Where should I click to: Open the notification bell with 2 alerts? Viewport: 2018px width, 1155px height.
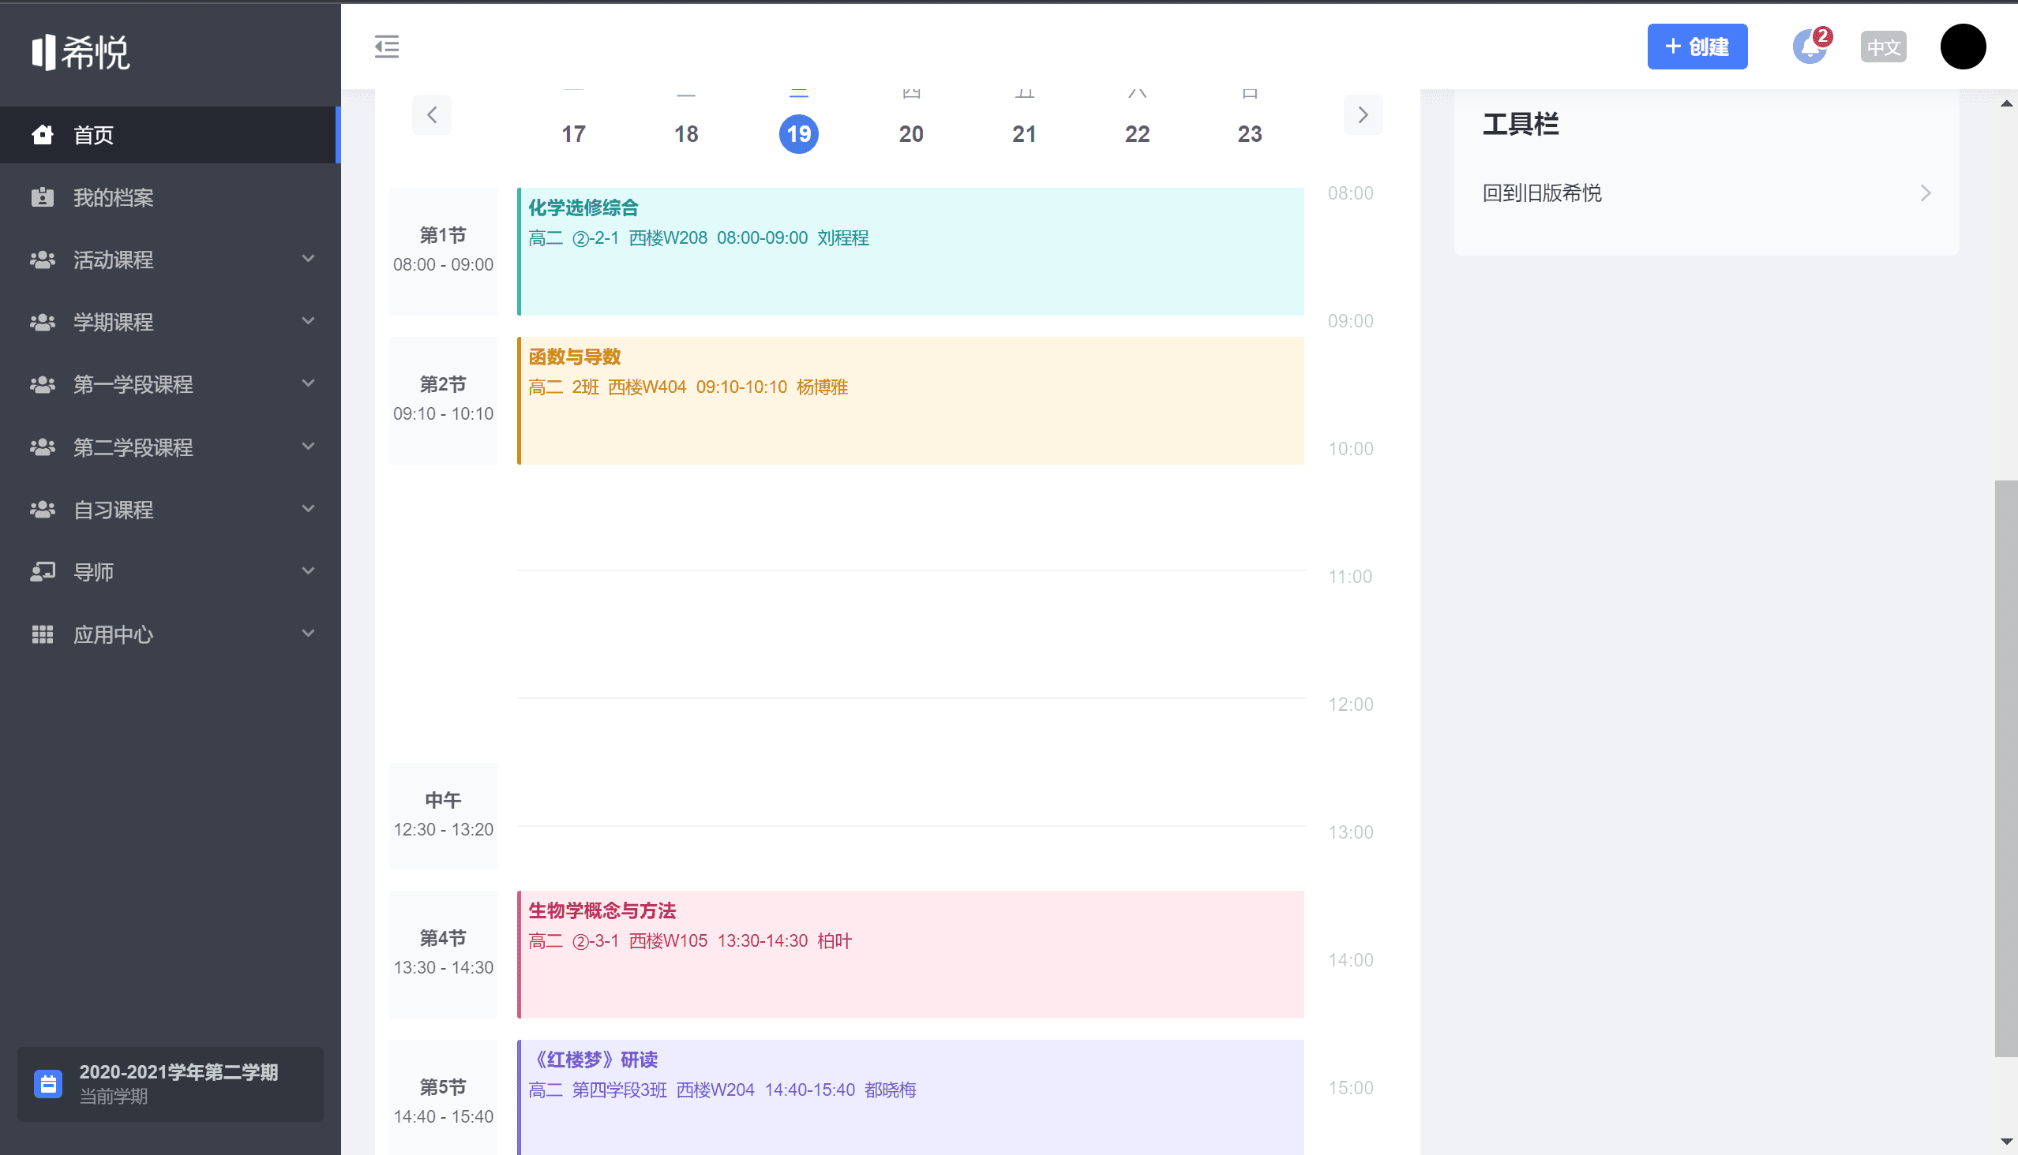[x=1811, y=47]
